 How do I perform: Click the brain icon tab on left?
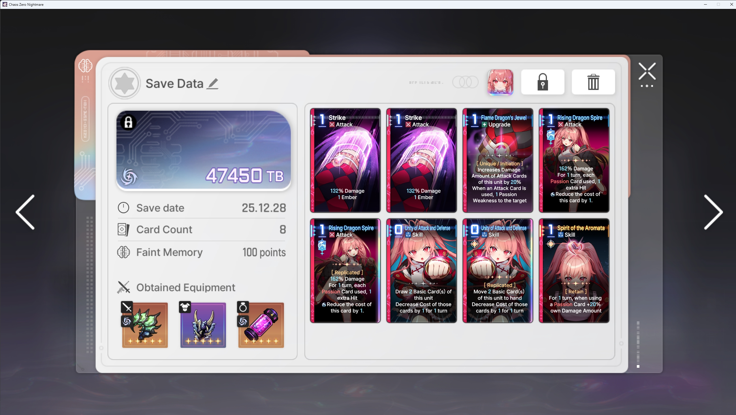pyautogui.click(x=85, y=66)
